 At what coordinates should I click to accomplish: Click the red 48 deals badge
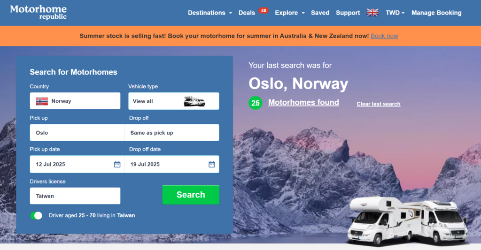click(263, 10)
